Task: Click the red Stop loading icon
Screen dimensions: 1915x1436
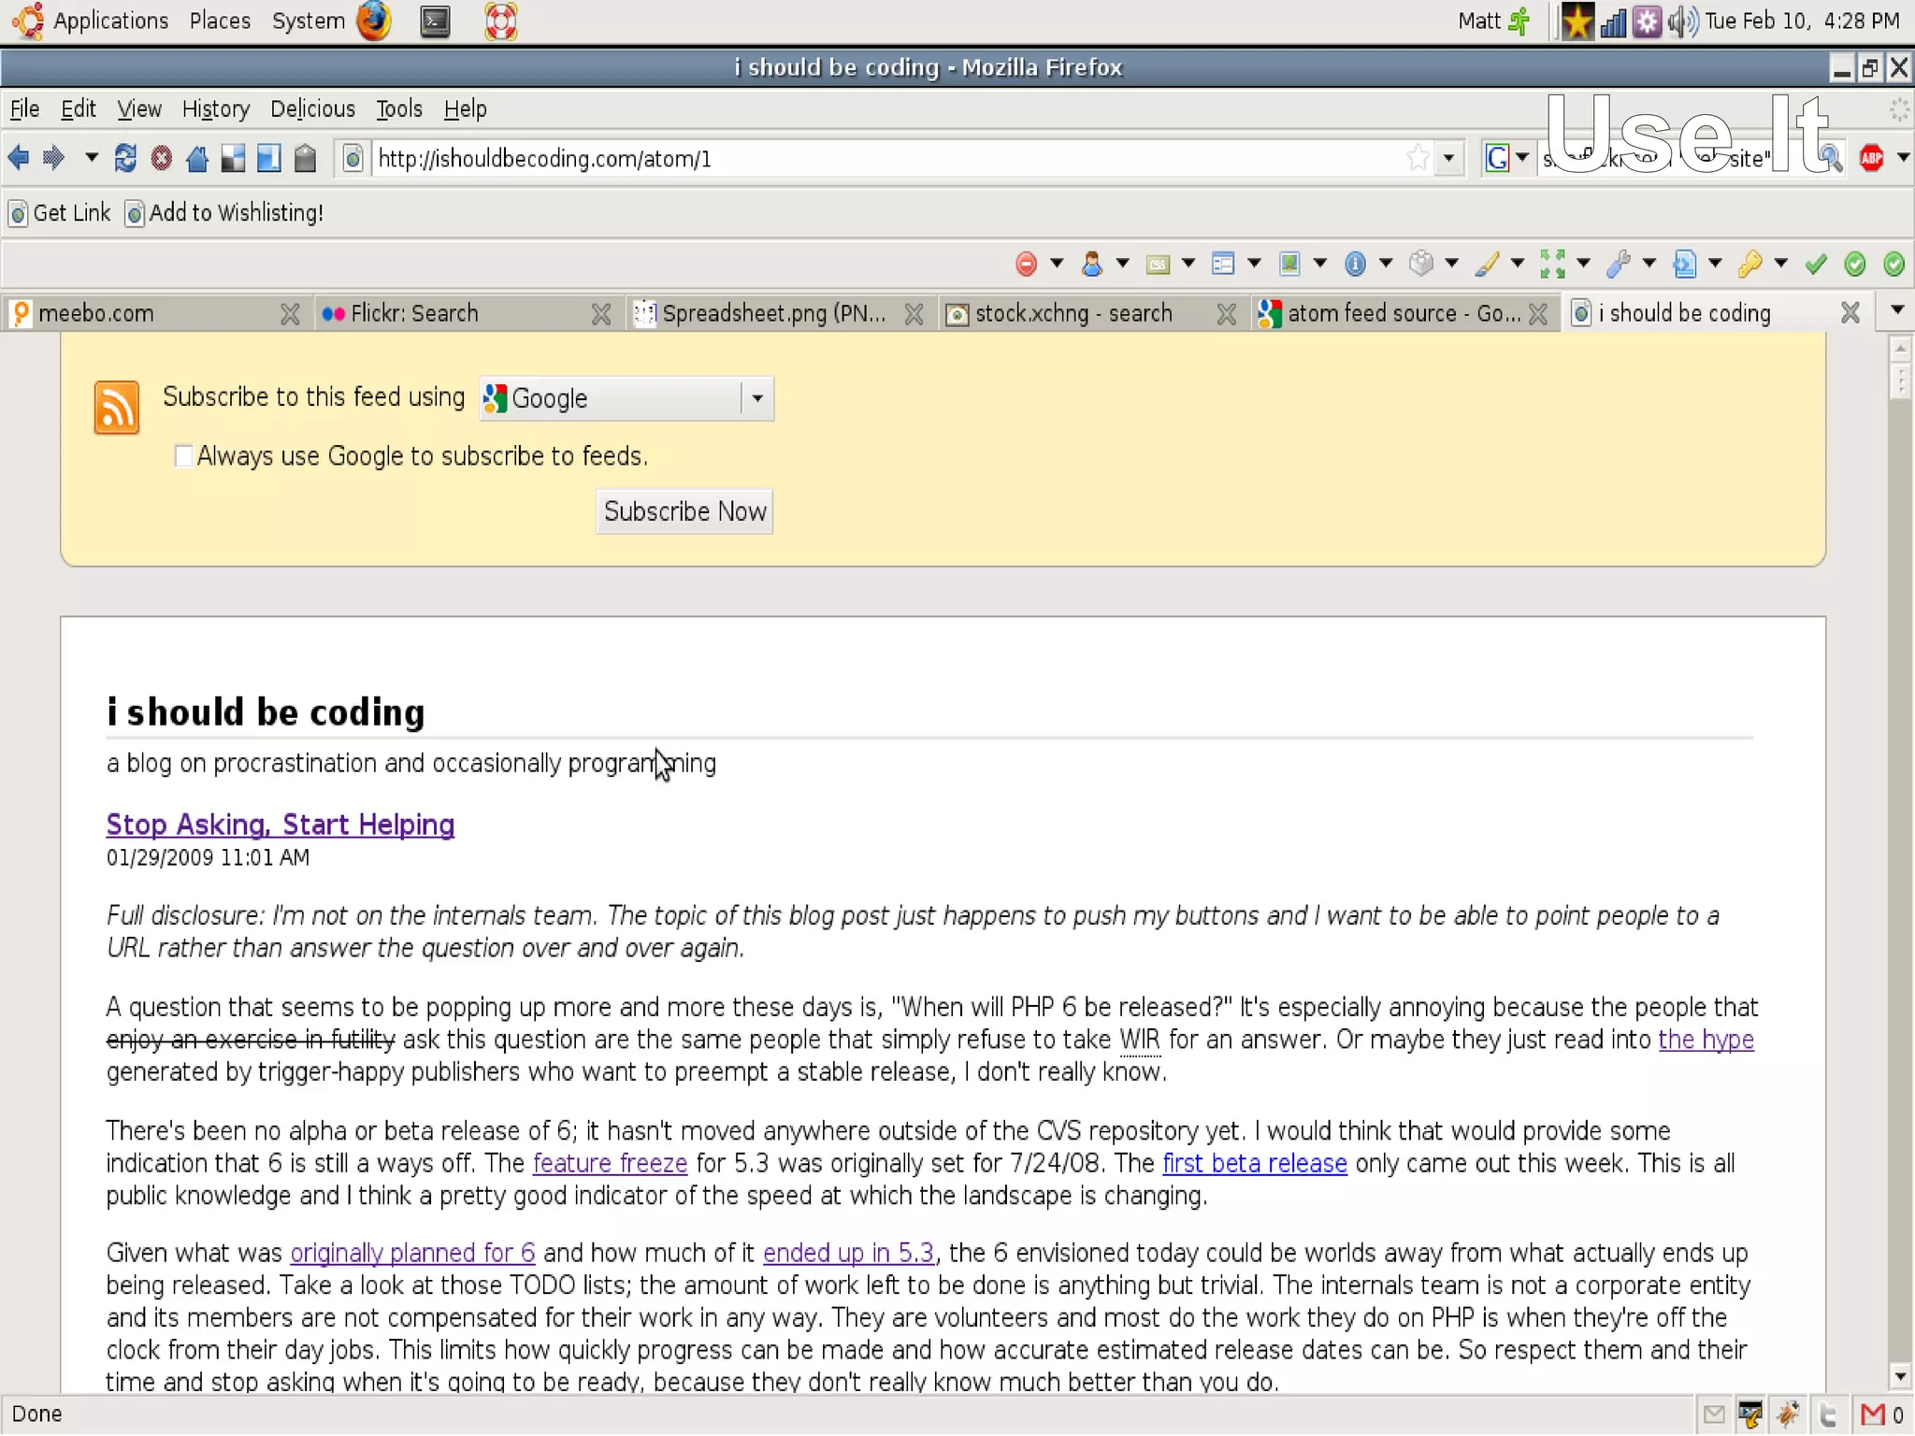Action: 162,158
